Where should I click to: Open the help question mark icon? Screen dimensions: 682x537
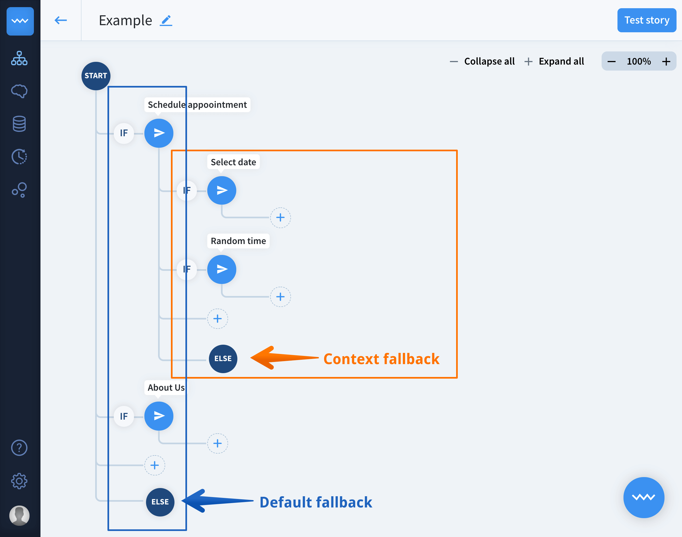[19, 448]
